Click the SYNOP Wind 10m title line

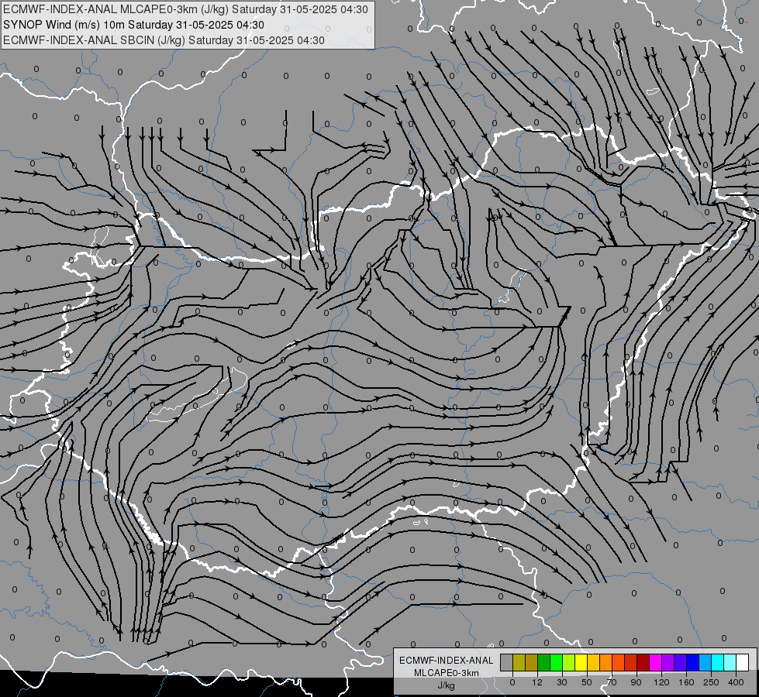(133, 25)
